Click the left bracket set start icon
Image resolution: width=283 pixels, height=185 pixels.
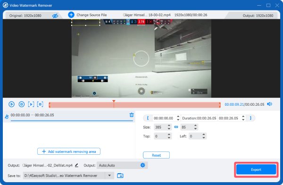pyautogui.click(x=148, y=118)
